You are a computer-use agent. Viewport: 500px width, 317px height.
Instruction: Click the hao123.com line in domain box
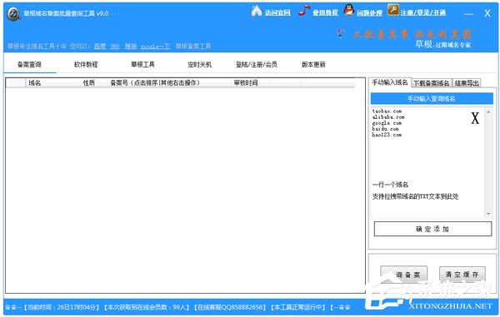point(387,135)
